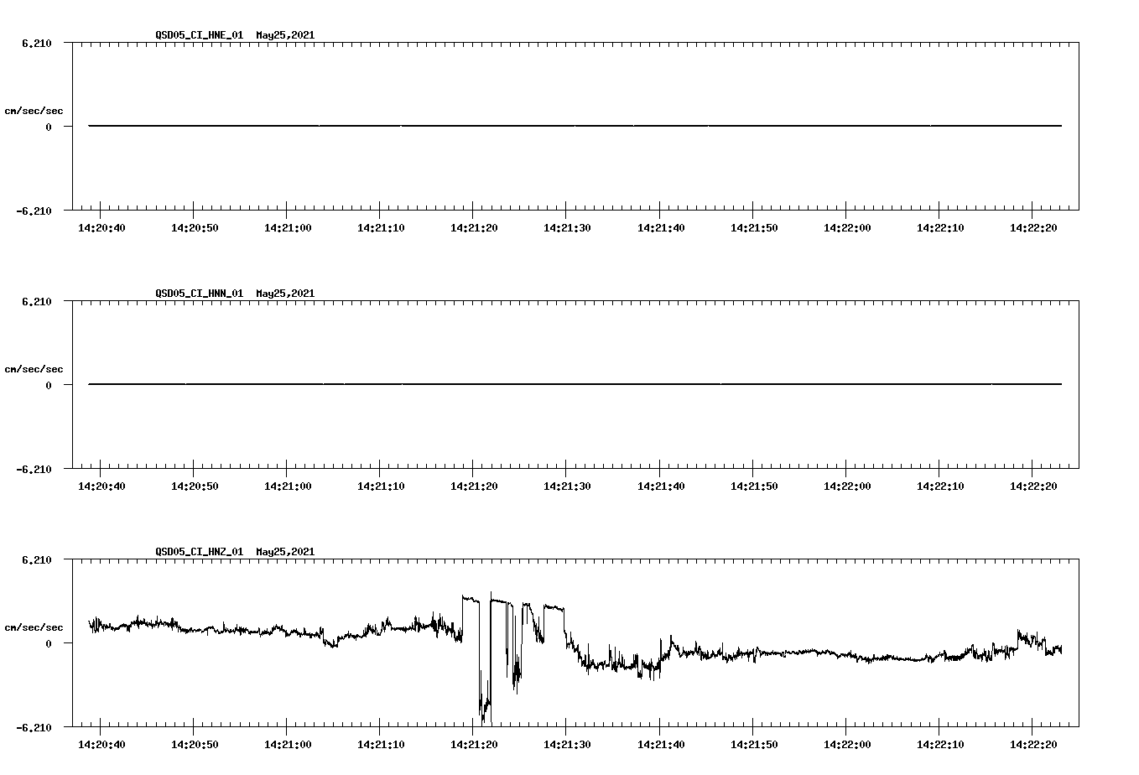Click the cm/sec/sec axis label on middle plot
Viewport: 1139px width, 775px height.
click(34, 368)
